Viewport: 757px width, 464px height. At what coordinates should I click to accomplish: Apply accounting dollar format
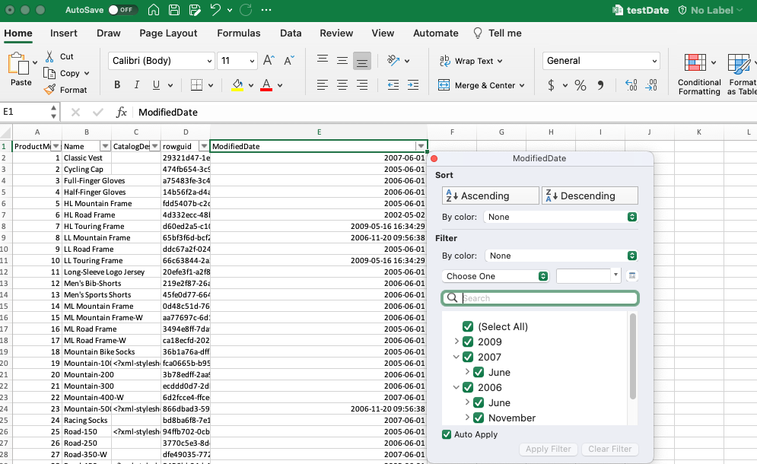click(551, 85)
